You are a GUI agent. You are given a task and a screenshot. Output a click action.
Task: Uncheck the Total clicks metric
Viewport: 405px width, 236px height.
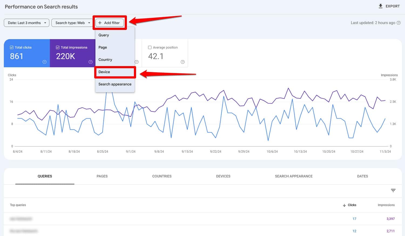(12, 47)
